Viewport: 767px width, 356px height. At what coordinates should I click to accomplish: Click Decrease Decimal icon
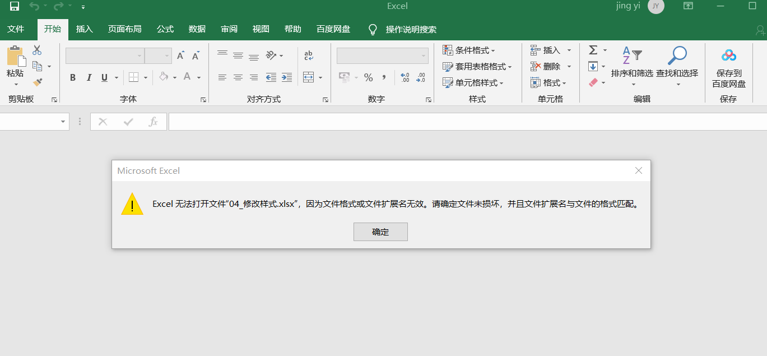point(421,77)
